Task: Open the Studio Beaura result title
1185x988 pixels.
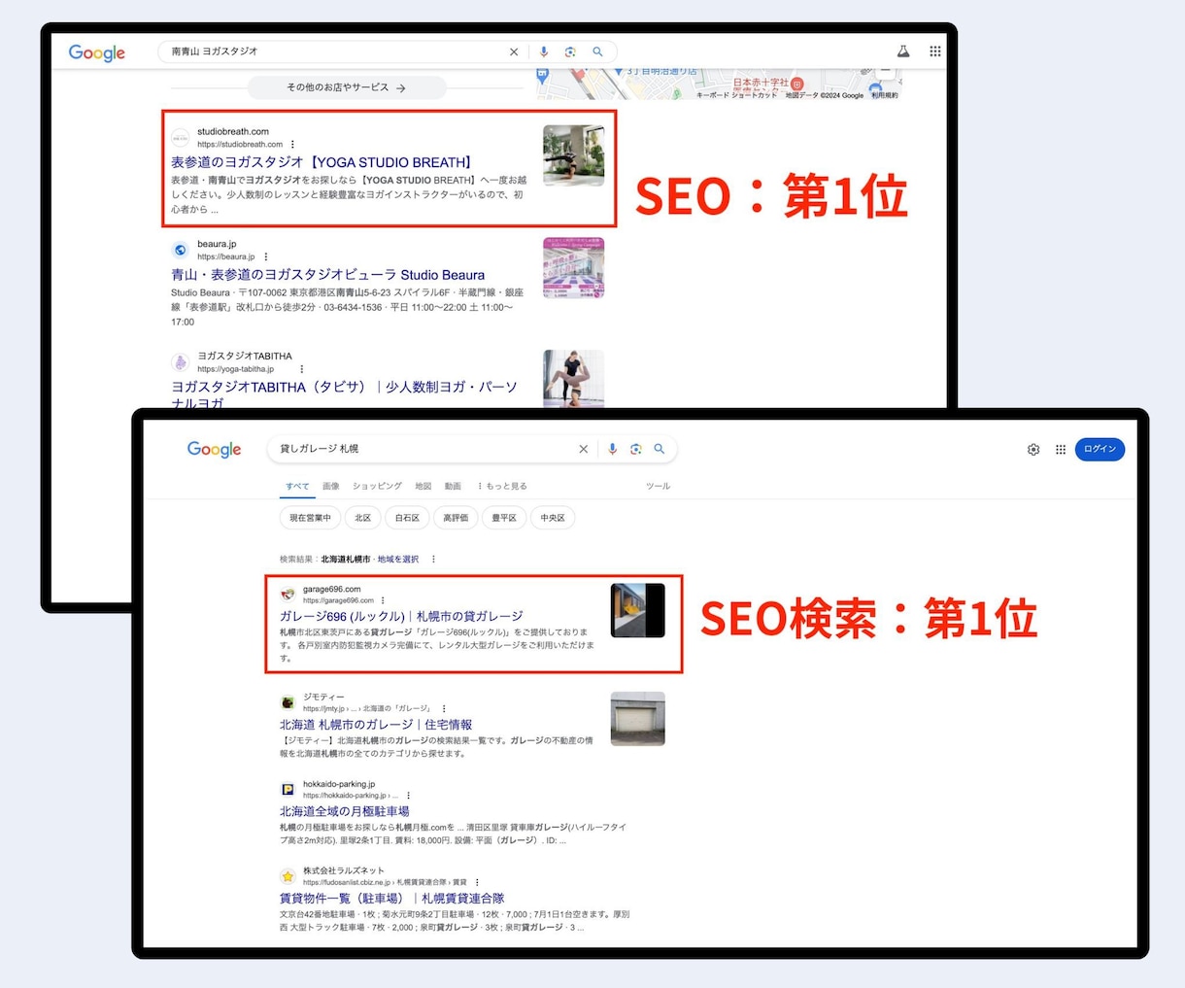Action: (328, 275)
